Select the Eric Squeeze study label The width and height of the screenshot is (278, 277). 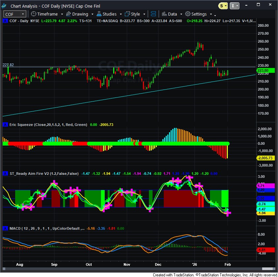click(48, 125)
